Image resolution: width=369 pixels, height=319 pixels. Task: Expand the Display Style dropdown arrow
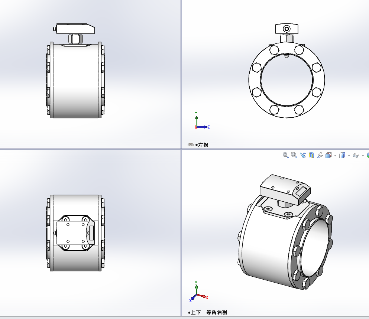349,156
